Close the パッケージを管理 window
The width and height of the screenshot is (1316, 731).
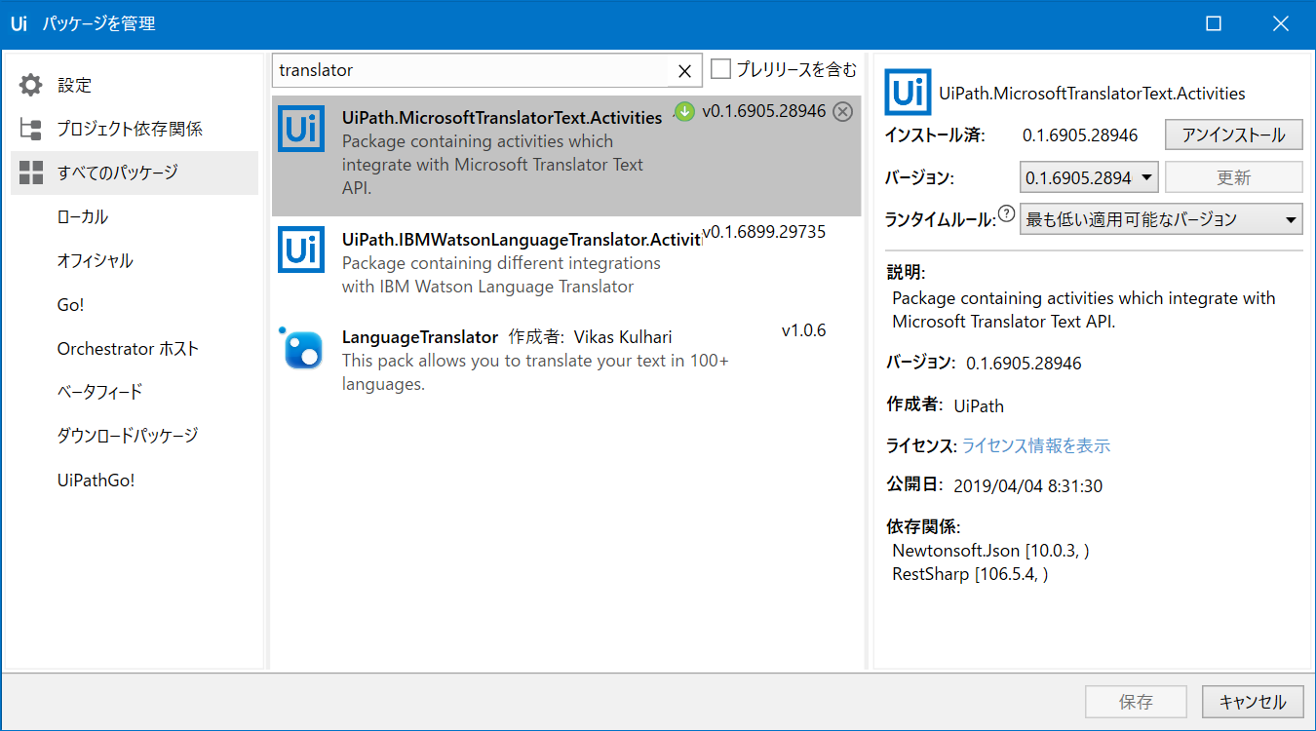point(1280,24)
